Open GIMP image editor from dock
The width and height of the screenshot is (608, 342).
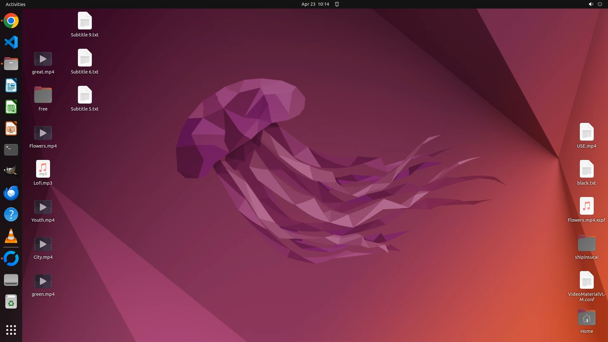(x=11, y=171)
